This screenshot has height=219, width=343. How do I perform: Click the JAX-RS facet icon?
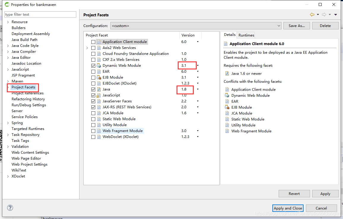(x=99, y=107)
